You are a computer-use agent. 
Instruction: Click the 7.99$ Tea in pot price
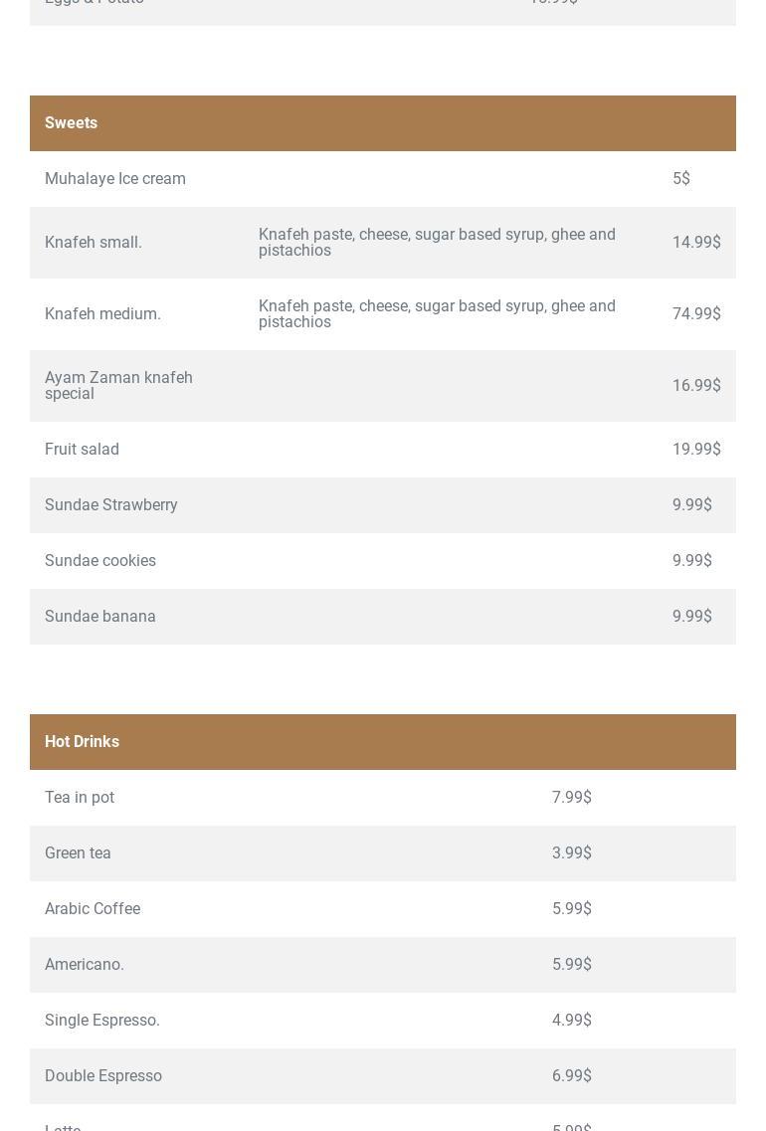(571, 798)
